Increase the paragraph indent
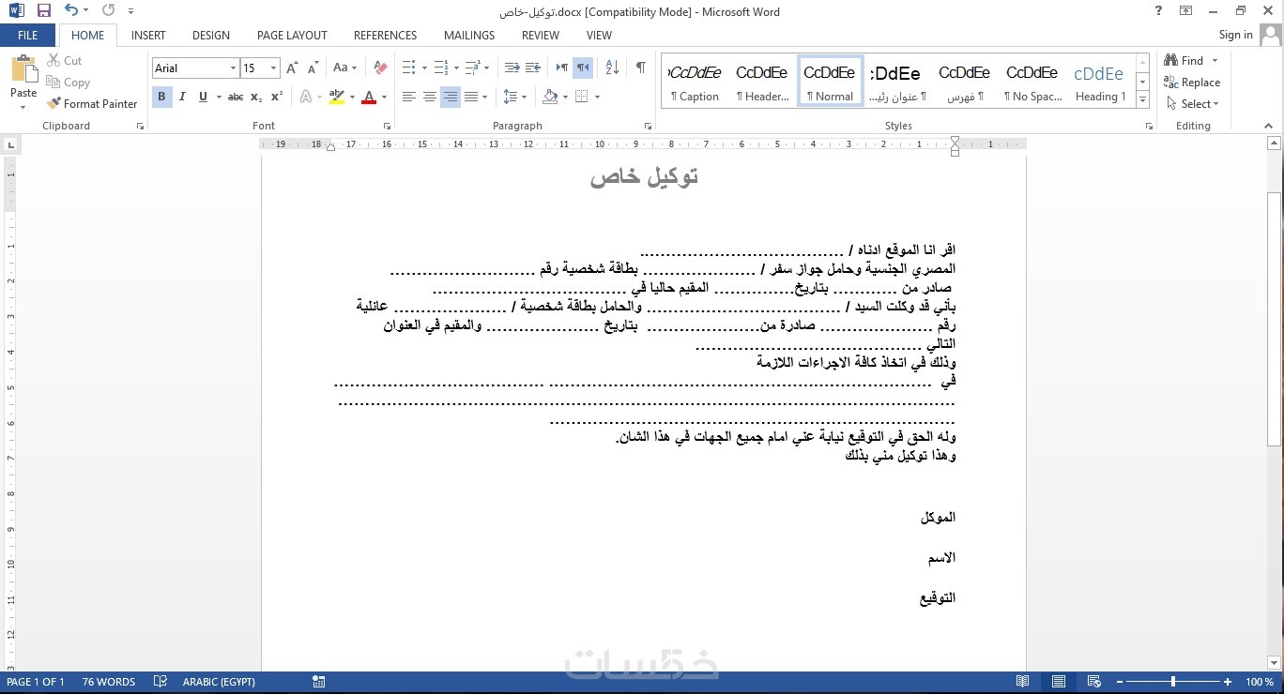1284x694 pixels. coord(532,68)
